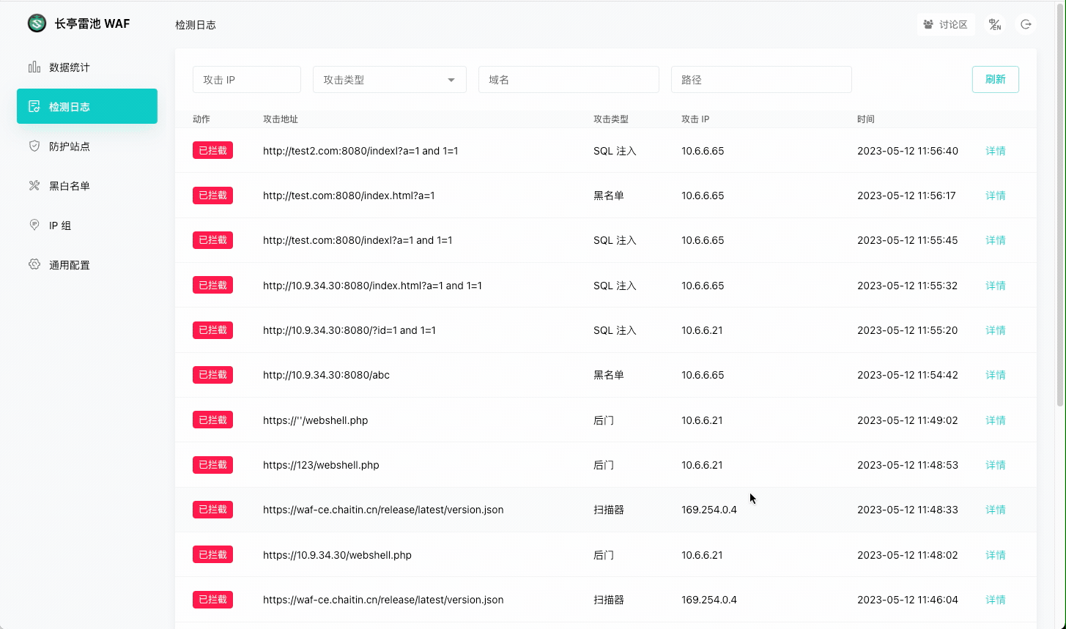View 详情 of the 扫描器 attack from 169.254.0.4
This screenshot has height=629, width=1066.
pyautogui.click(x=995, y=510)
